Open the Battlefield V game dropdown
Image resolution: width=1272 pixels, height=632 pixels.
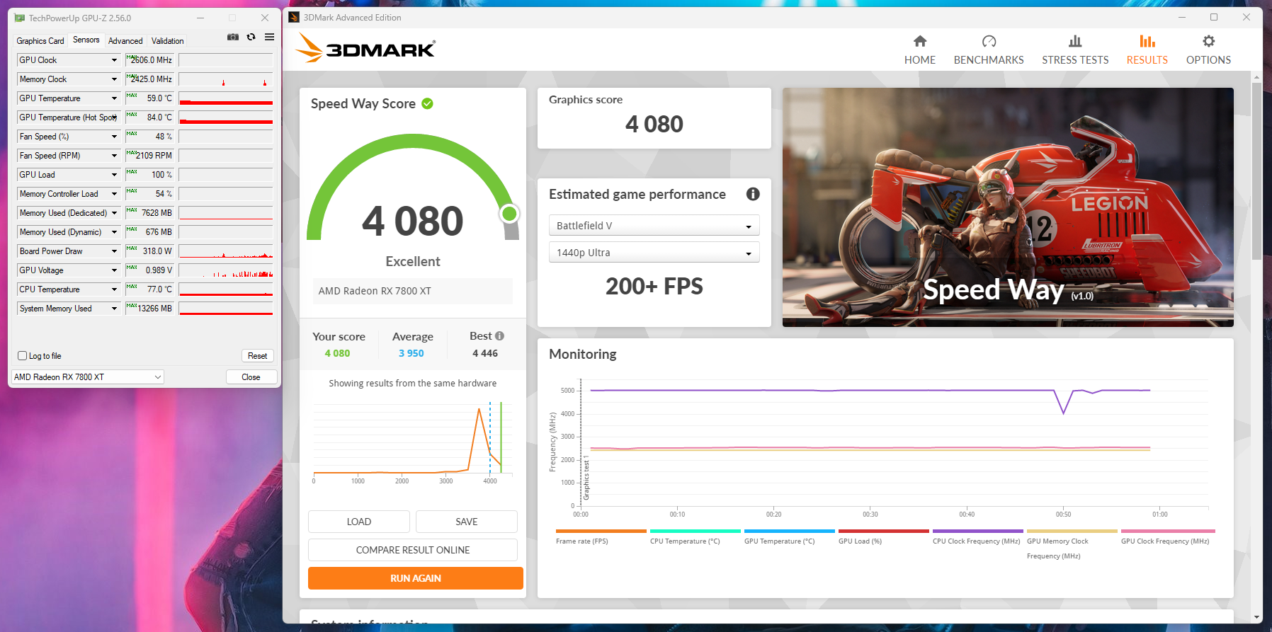[x=654, y=226]
